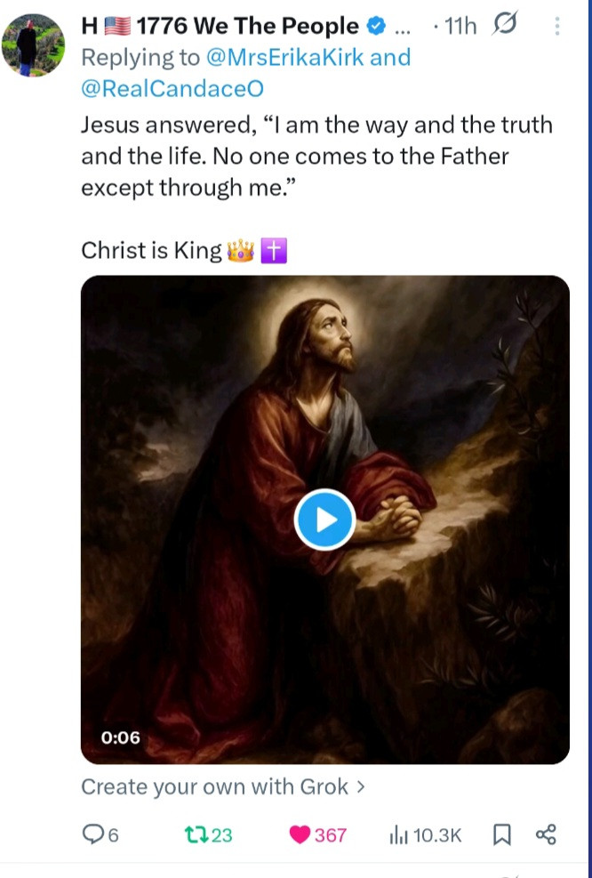Repost using the green arrows icon
Viewport: 592px width, 878px height.
[x=192, y=834]
